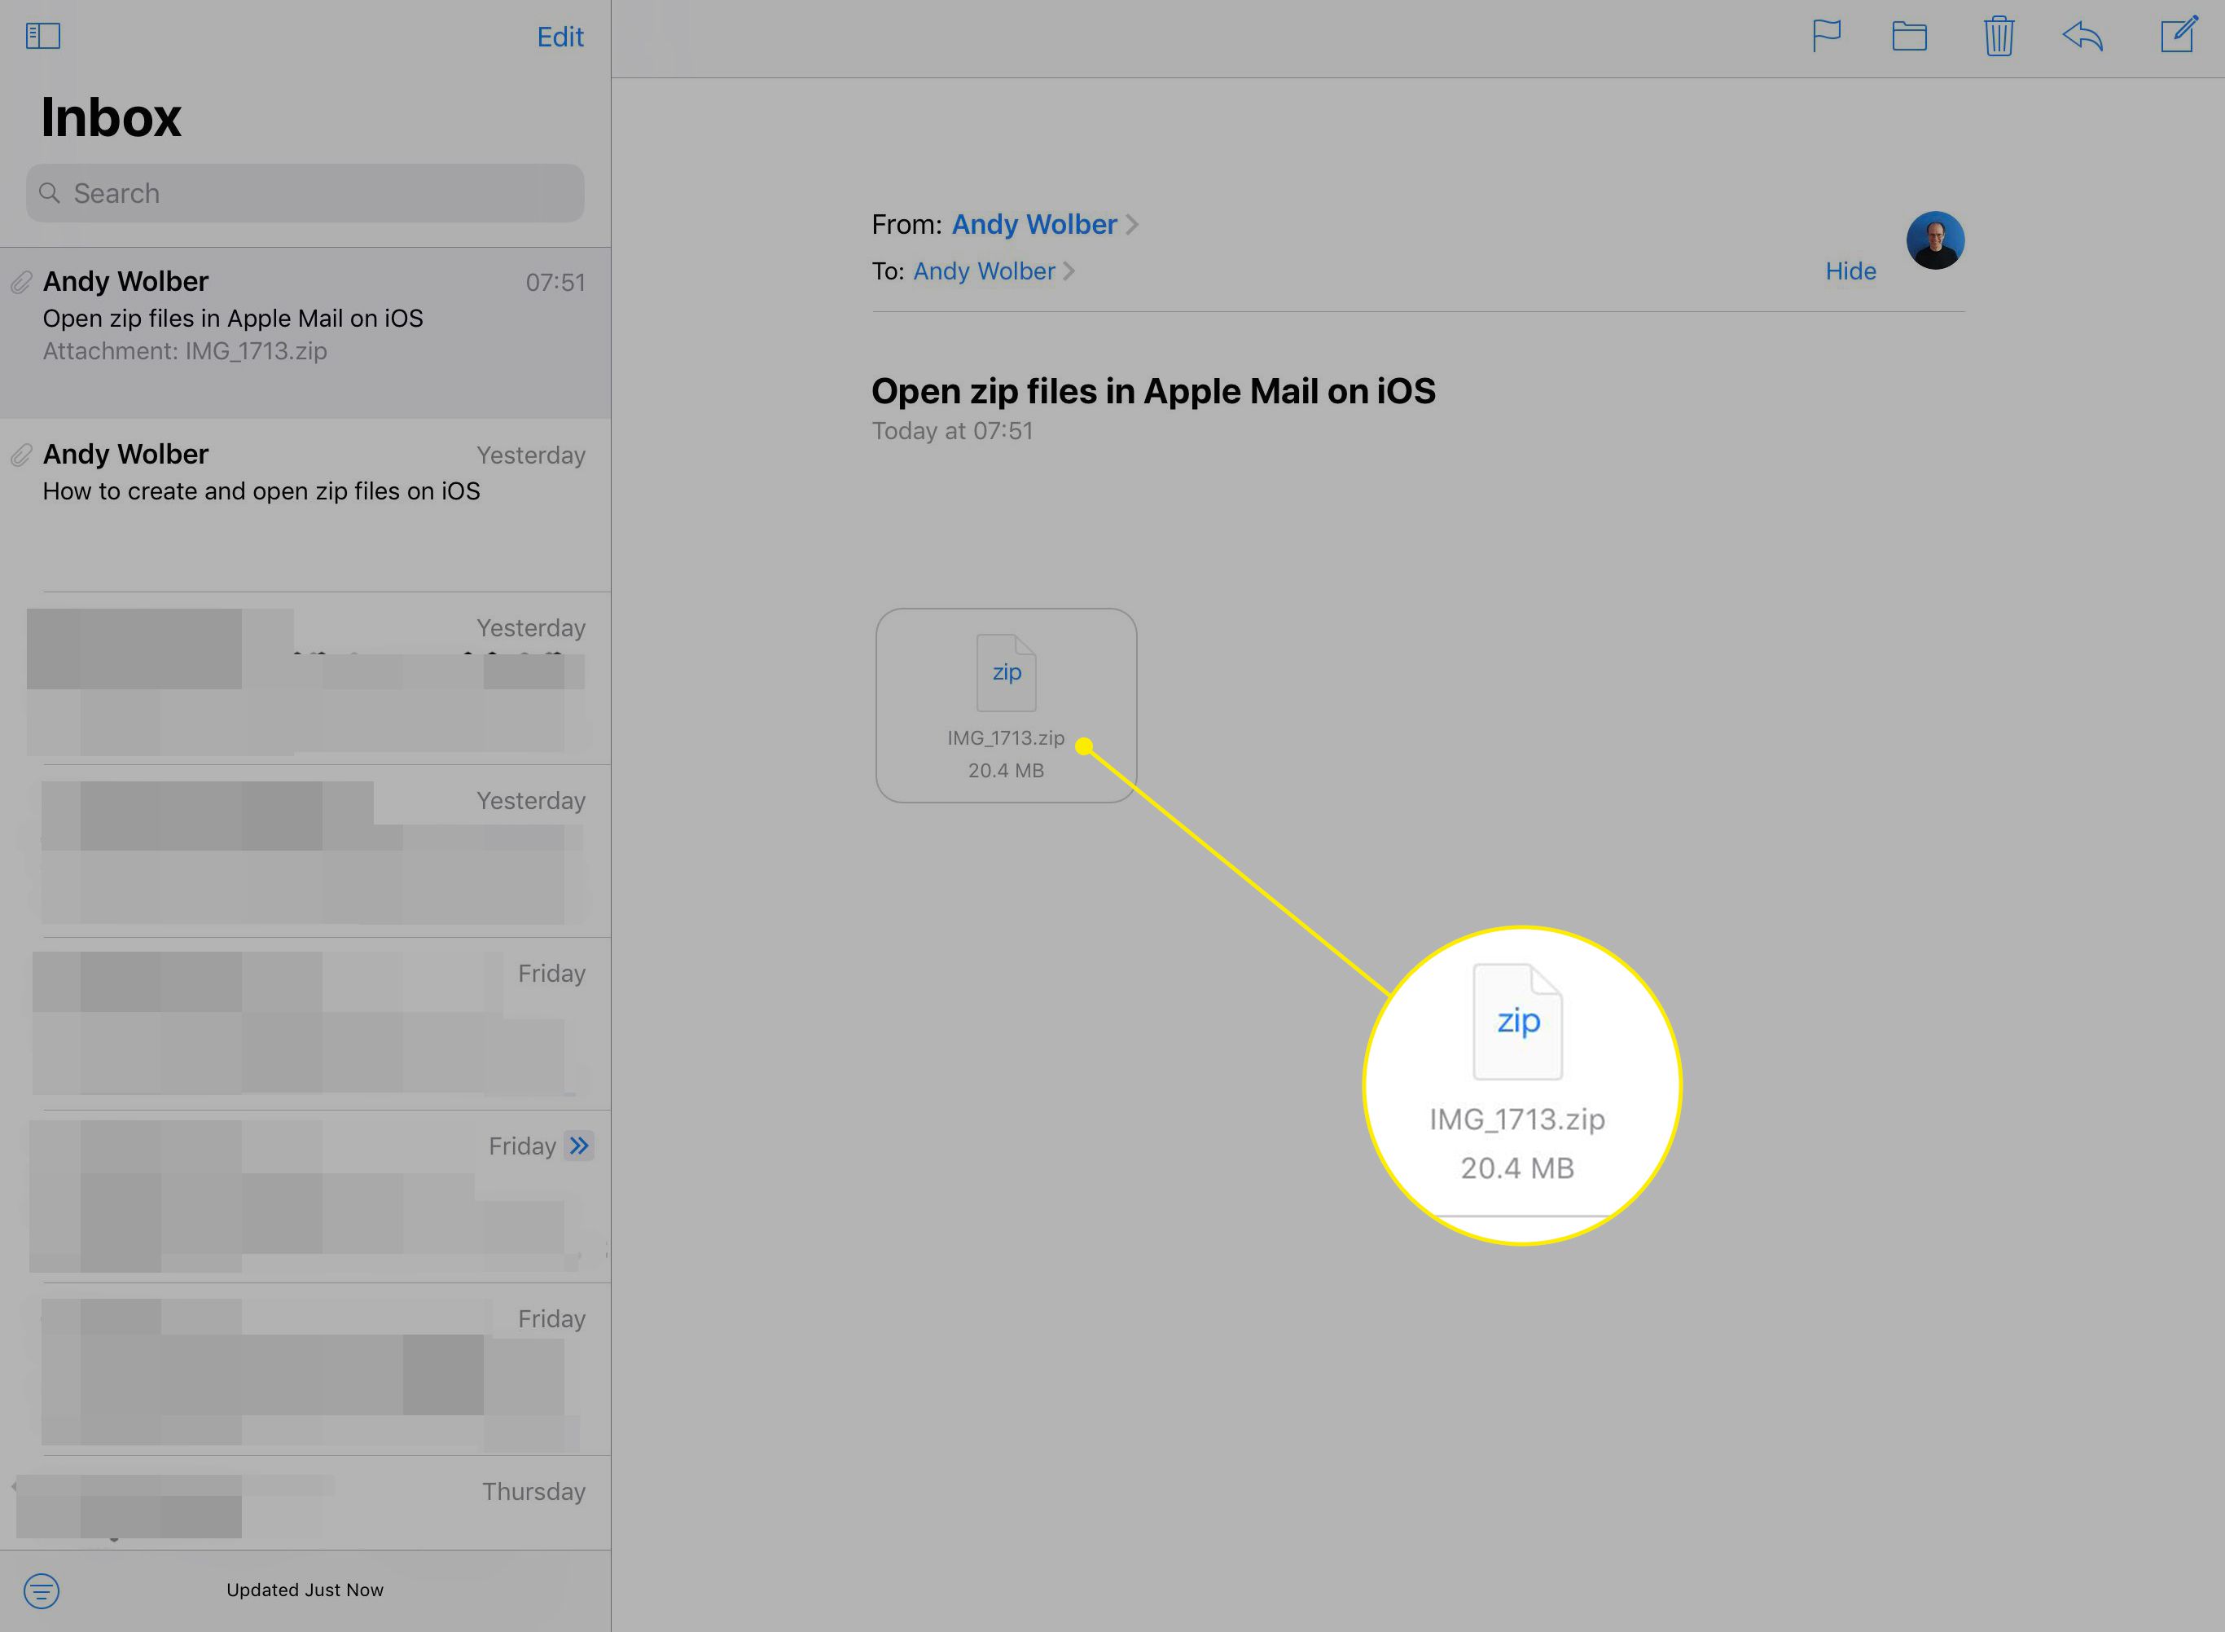Image resolution: width=2225 pixels, height=1632 pixels.
Task: Hide the email header details
Action: click(x=1850, y=270)
